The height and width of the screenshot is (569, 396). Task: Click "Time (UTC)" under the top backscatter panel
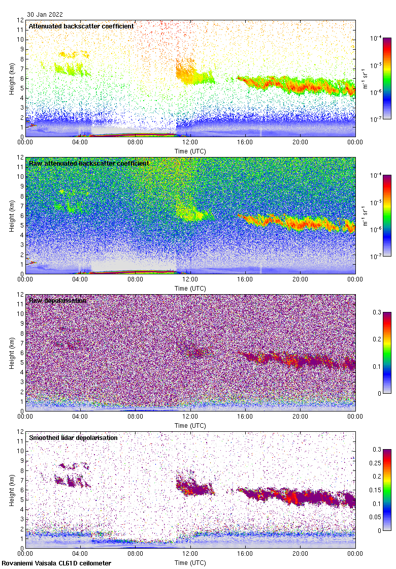(x=190, y=151)
